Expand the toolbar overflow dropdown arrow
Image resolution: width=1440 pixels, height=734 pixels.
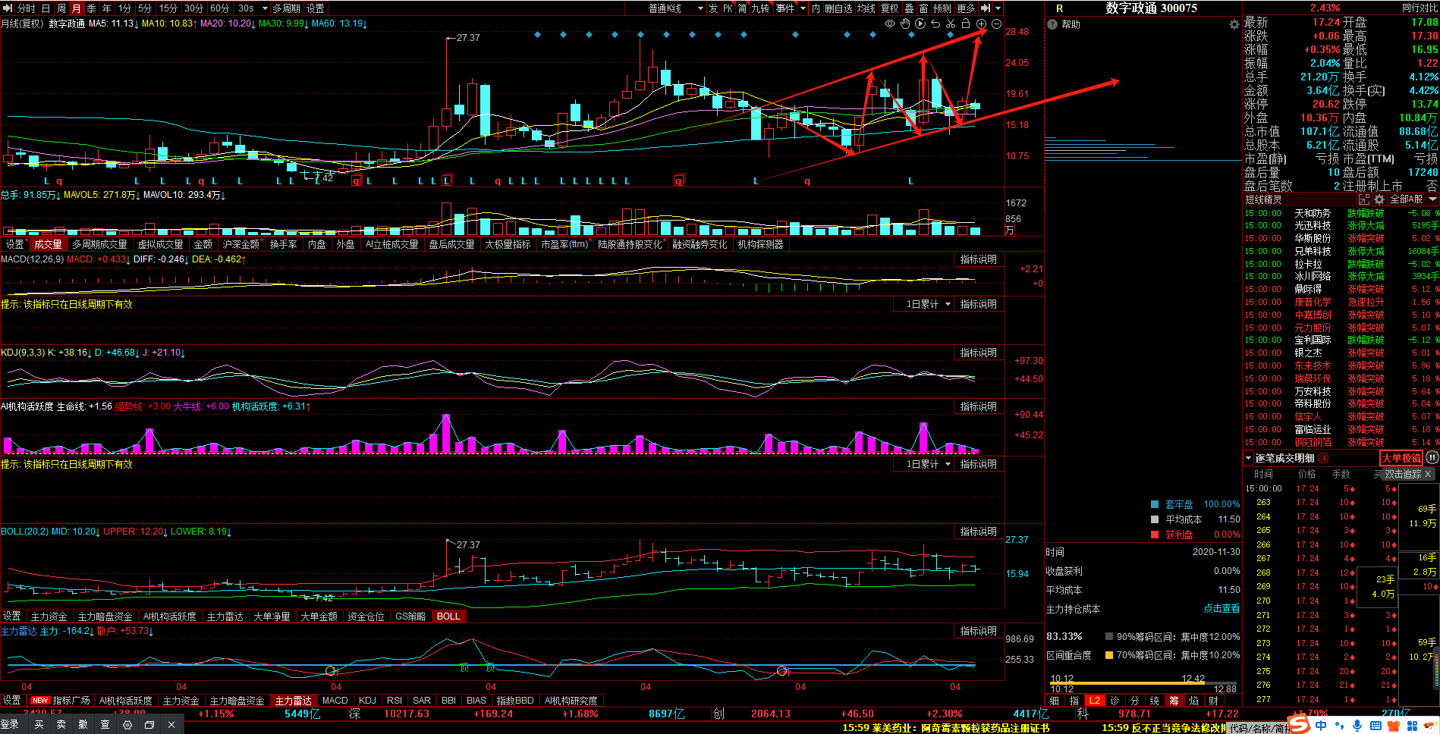(998, 8)
